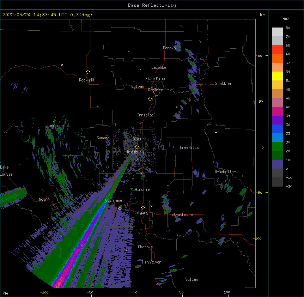
Task: Select the dark green swatch between 20 and 10 dBZ
Action: (x=277, y=156)
